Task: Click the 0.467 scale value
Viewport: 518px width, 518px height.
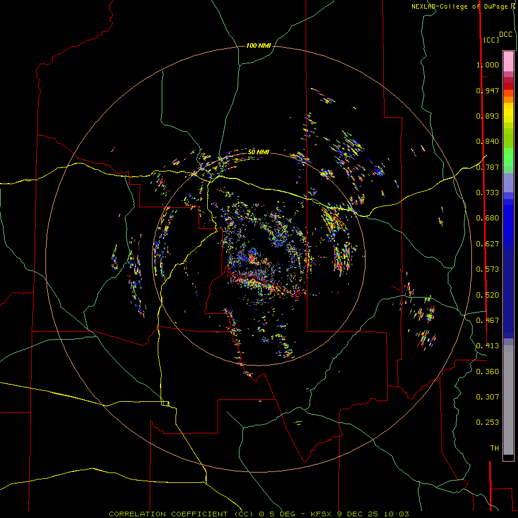Action: (x=487, y=321)
